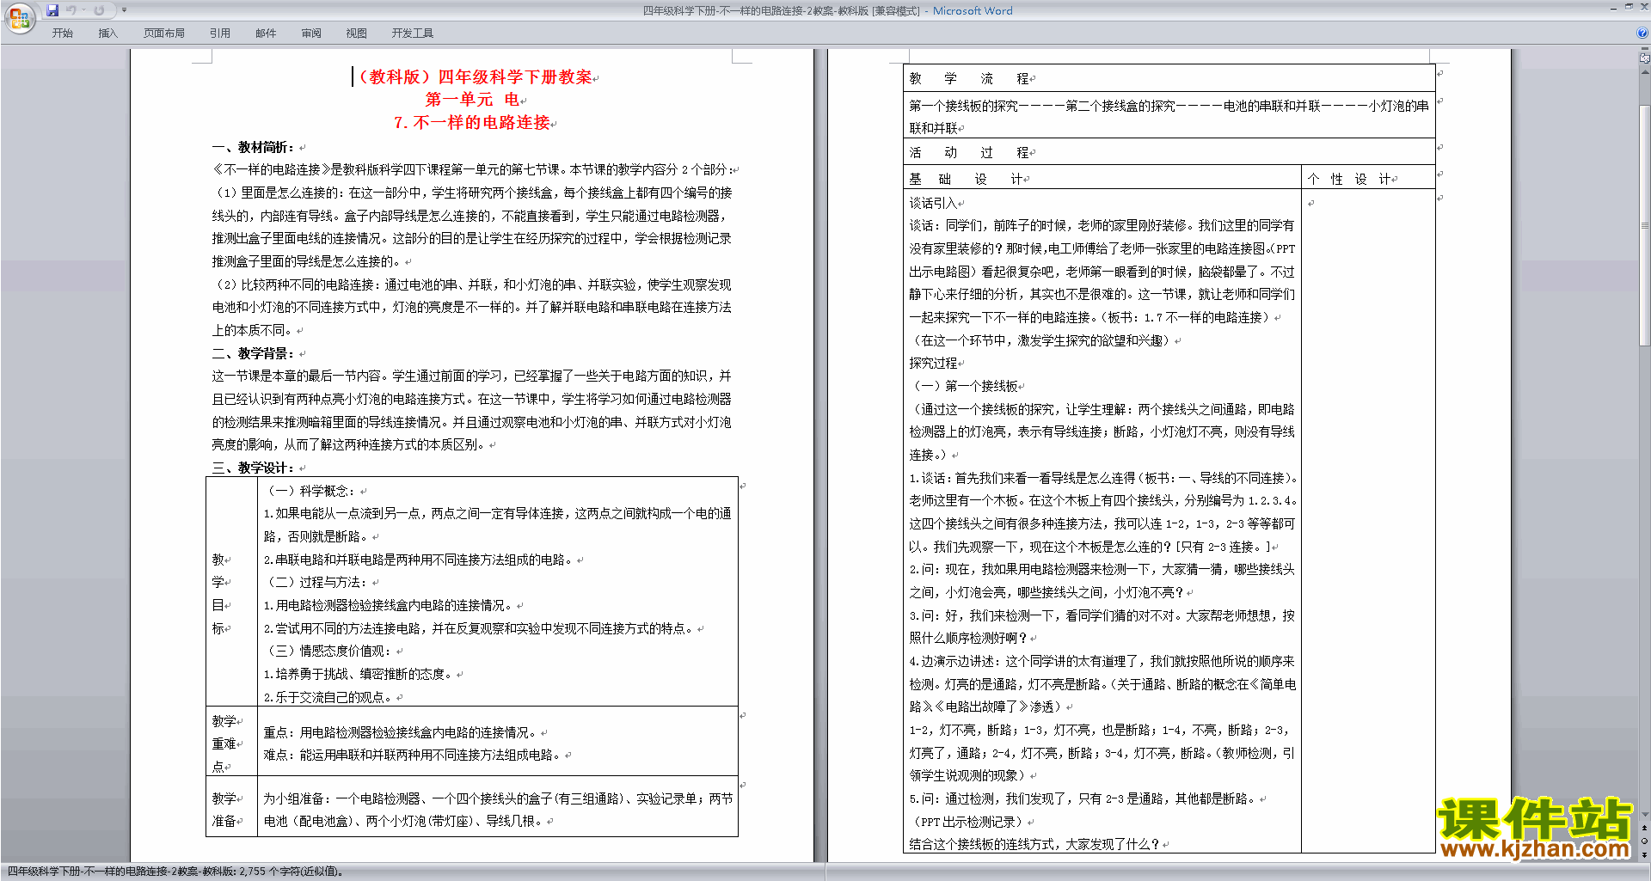Expand the Customize Quick Access Toolbar arrow
The image size is (1651, 881).
[x=124, y=10]
